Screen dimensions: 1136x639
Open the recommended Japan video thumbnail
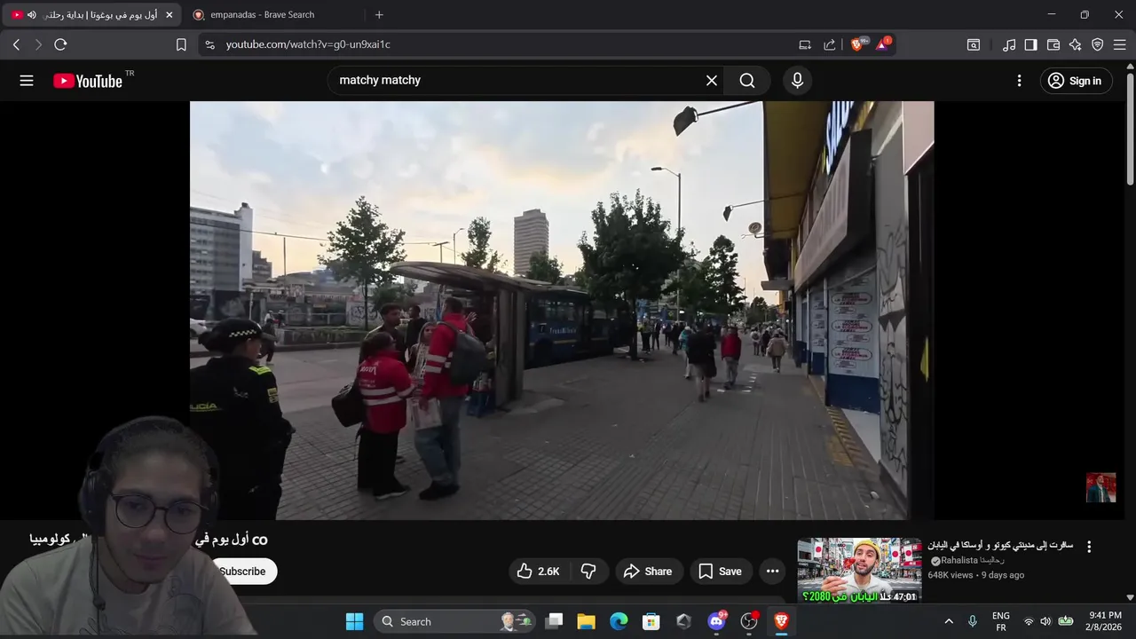[x=859, y=571]
